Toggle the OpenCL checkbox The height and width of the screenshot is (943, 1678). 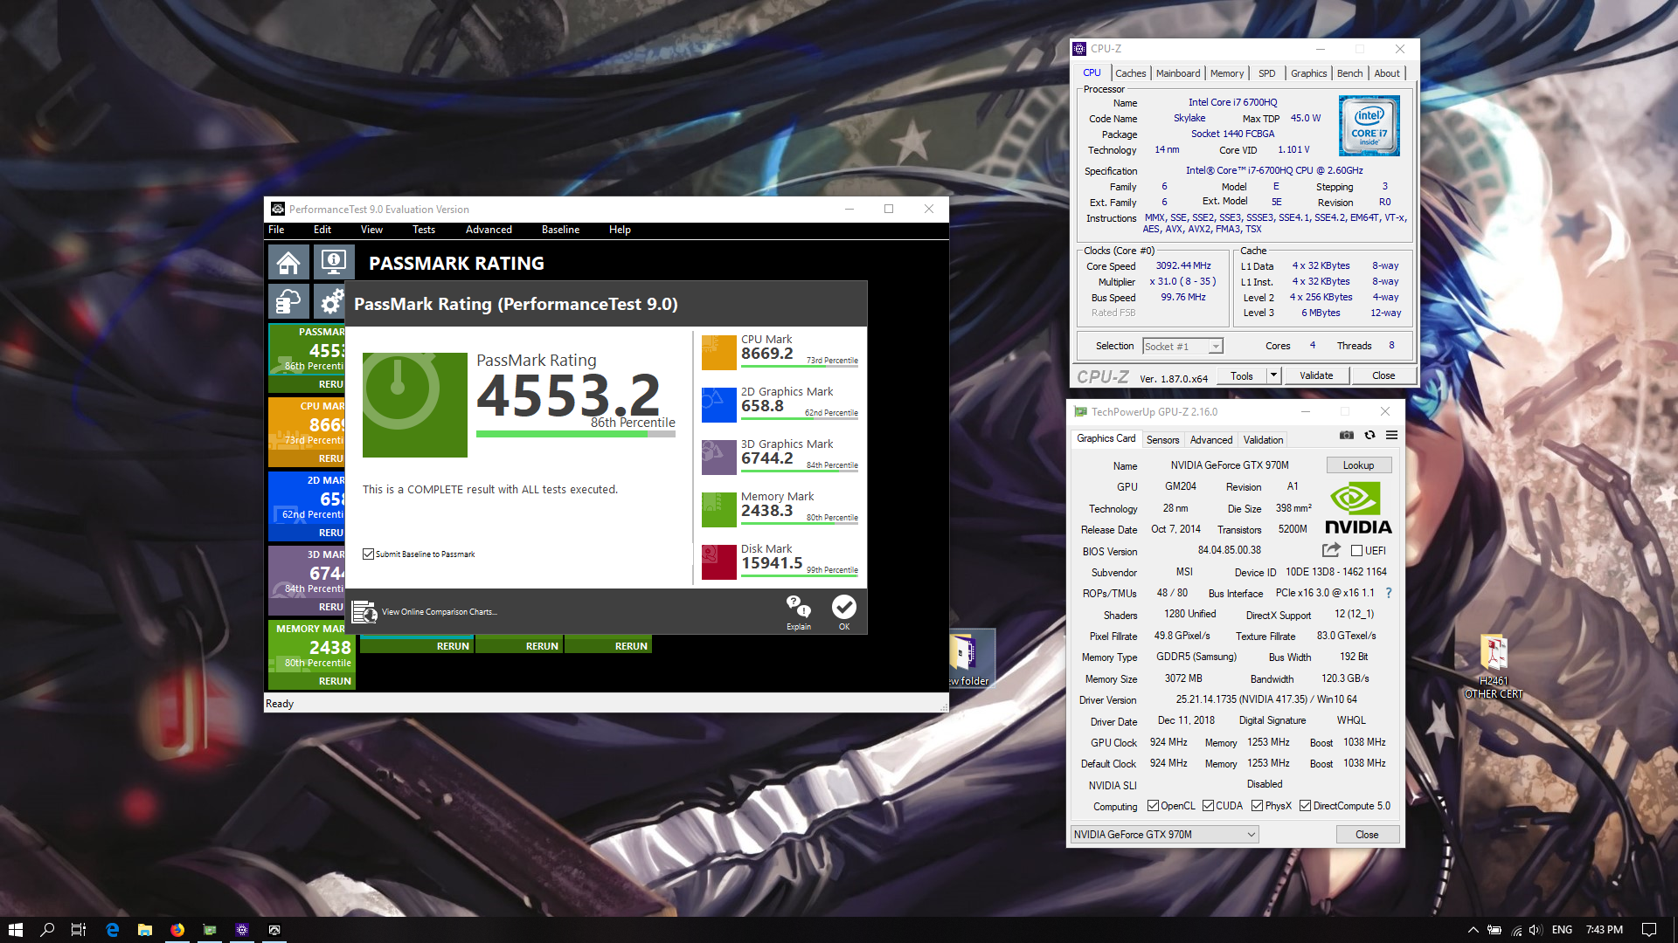click(x=1153, y=805)
